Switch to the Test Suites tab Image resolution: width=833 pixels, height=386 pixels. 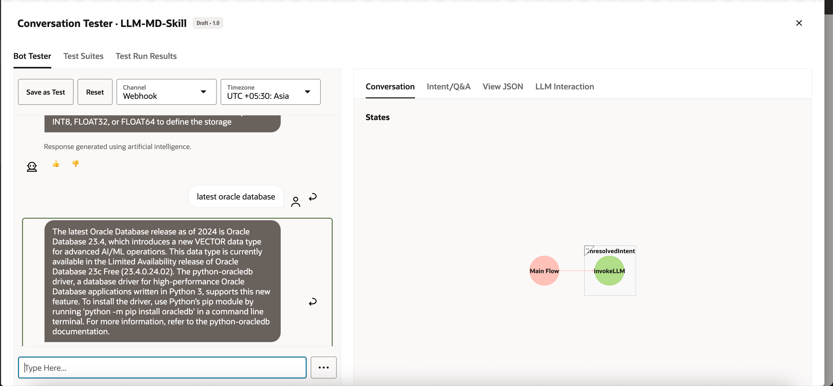[83, 56]
